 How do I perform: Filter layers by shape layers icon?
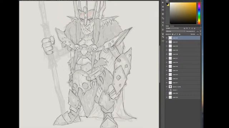click(x=192, y=28)
